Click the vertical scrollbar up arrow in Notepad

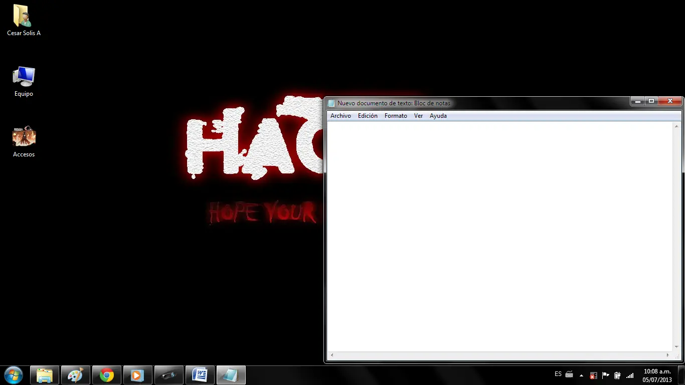pos(677,126)
